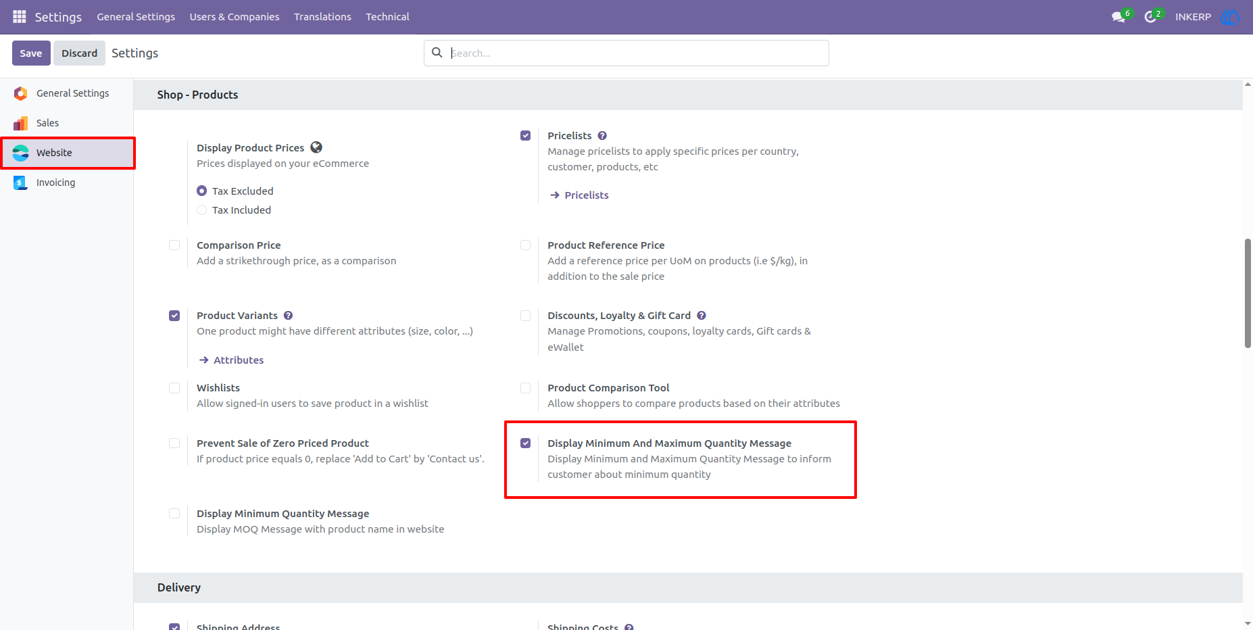This screenshot has height=630, width=1253.
Task: Uncheck the Product Variants checkbox
Action: tap(174, 316)
